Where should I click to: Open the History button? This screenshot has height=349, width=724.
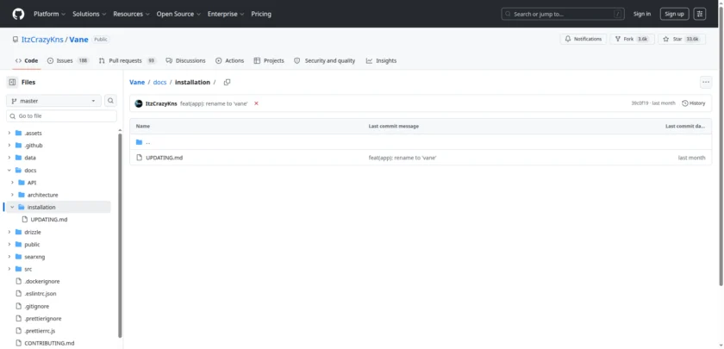coord(694,103)
